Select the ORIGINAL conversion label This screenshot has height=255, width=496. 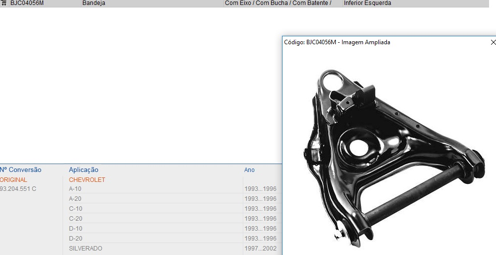tap(14, 180)
